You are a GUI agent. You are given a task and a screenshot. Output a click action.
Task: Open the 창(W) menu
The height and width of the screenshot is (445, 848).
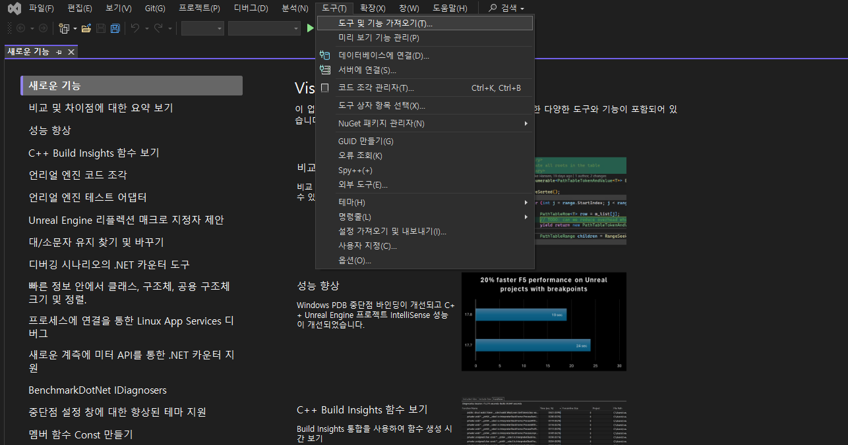pos(409,8)
